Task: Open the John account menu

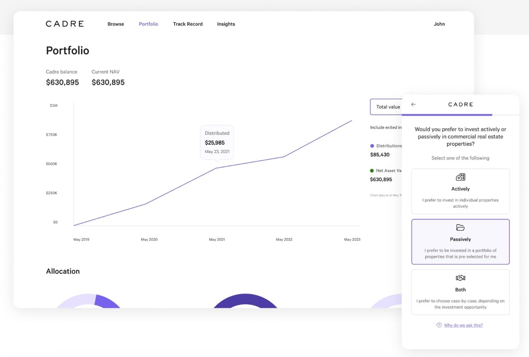Action: tap(439, 24)
